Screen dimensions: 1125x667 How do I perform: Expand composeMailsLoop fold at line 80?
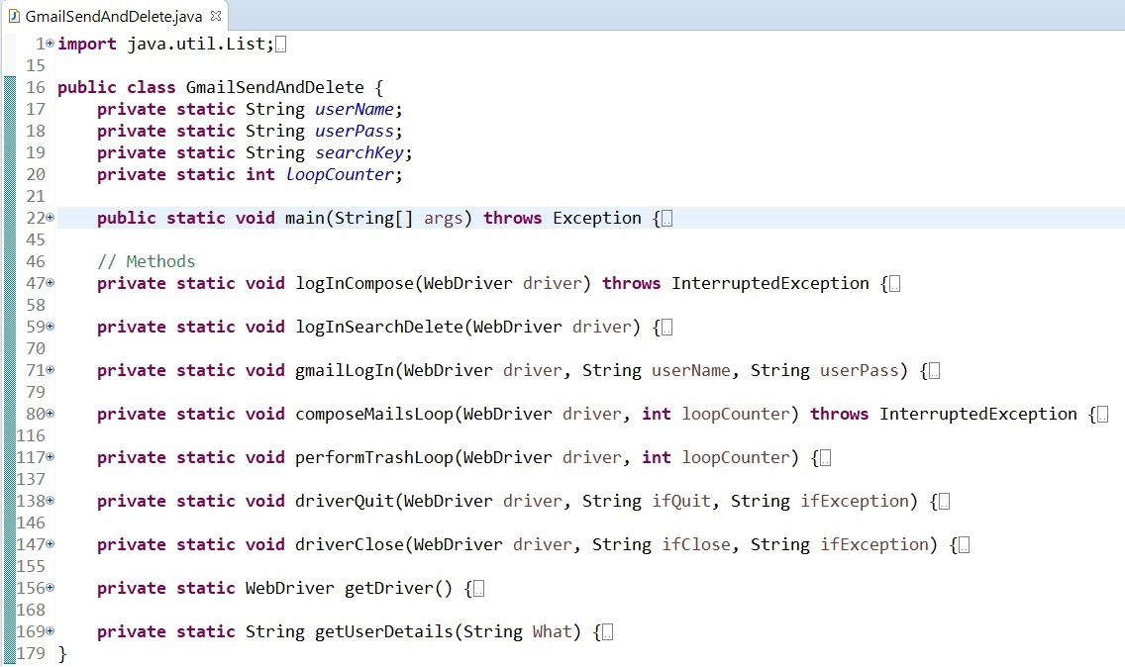pos(50,414)
